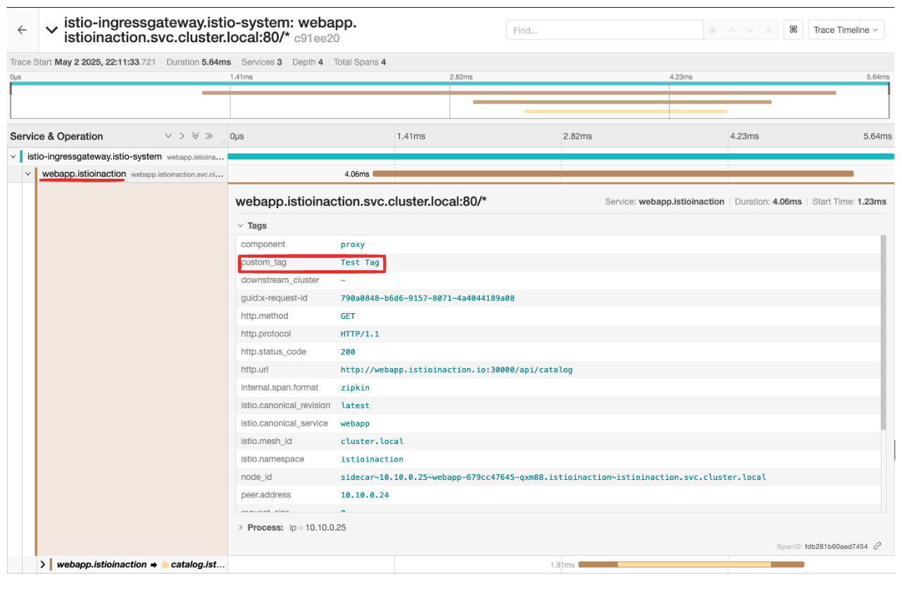
Task: Open keyboard shortcuts command-key button
Action: [x=793, y=30]
